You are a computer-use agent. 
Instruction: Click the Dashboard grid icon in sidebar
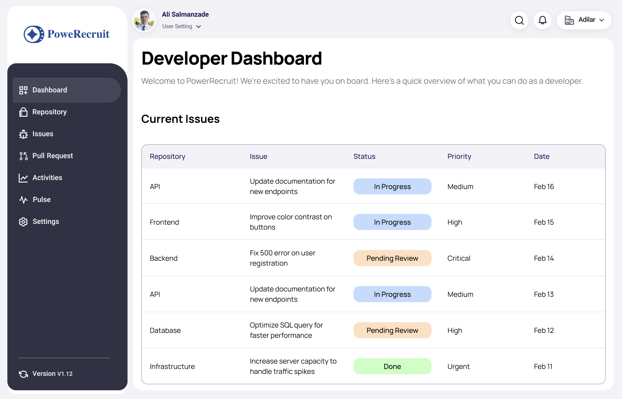coord(23,90)
